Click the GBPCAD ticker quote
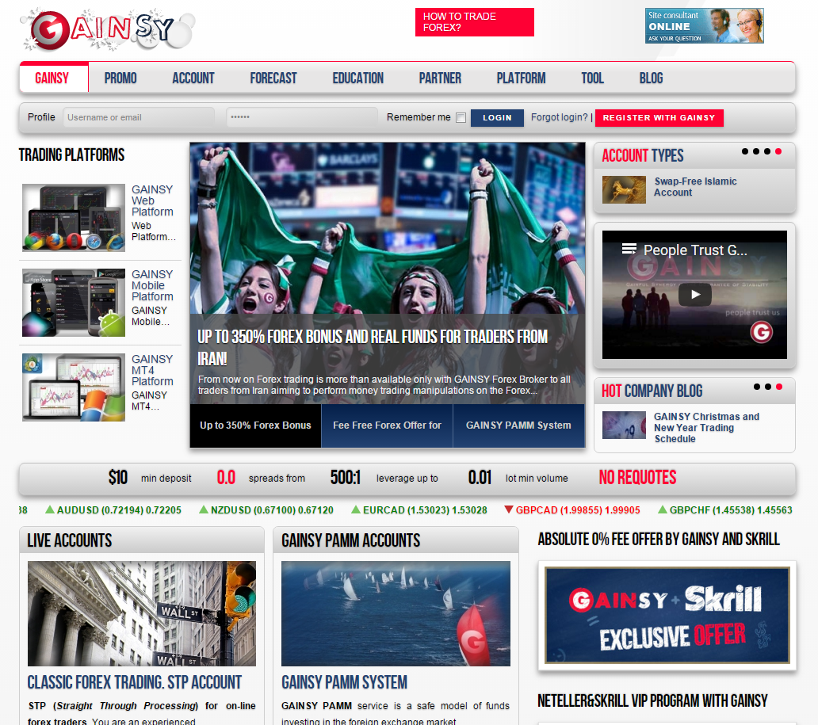Viewport: 818px width, 725px height. [571, 510]
